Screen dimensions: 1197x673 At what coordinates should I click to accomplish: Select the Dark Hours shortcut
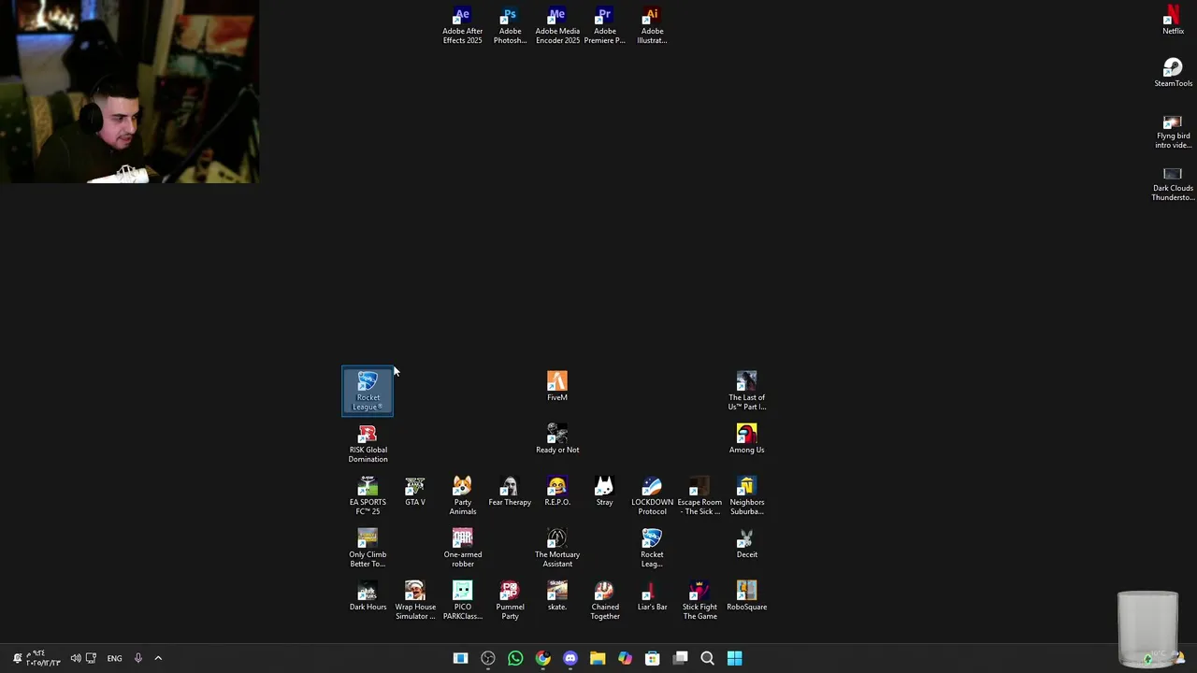[x=368, y=596]
